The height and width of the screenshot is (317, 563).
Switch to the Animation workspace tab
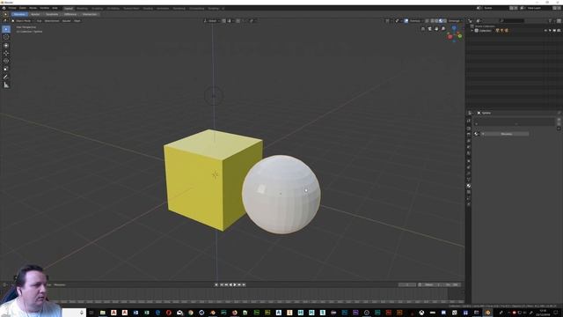[x=163, y=8]
